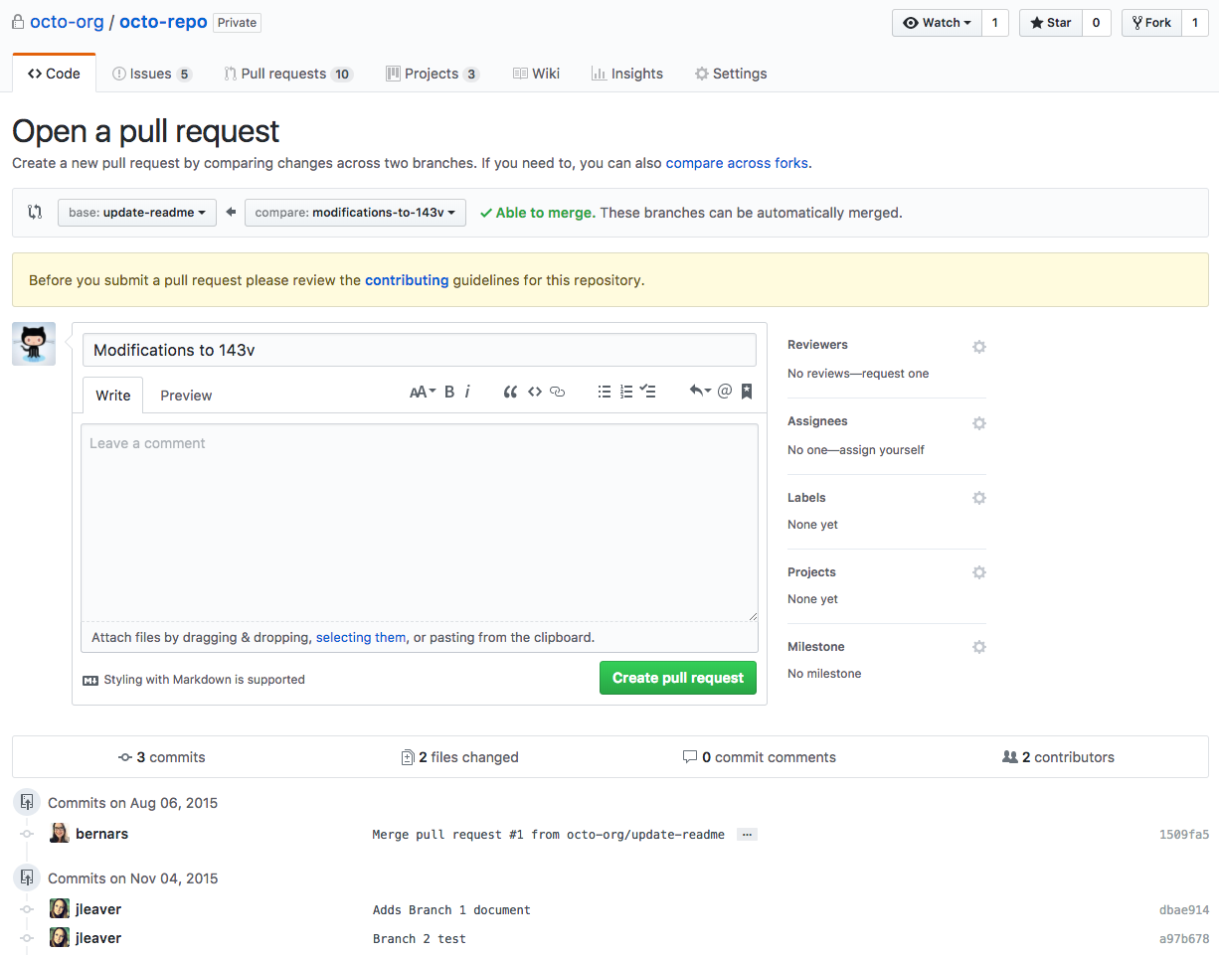Open the Branch 2 test commit

[x=420, y=939]
